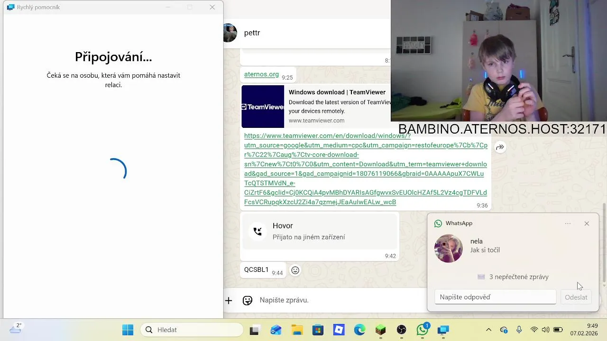
Task: Click the 9:36 message timestamp
Action: point(482,206)
